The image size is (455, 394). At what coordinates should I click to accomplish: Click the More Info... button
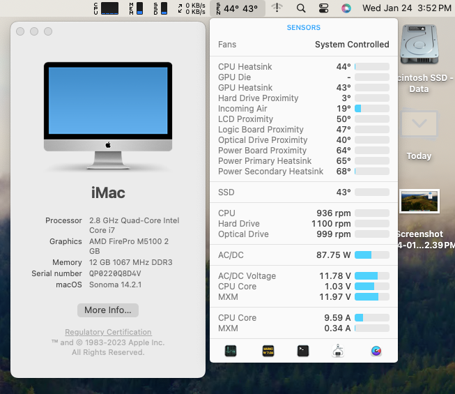[x=108, y=310]
